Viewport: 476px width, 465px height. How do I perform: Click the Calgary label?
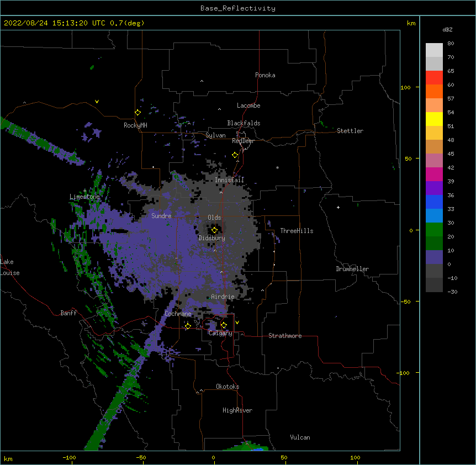(x=220, y=333)
